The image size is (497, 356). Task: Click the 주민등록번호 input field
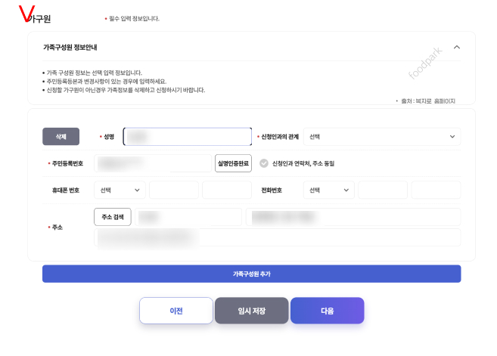[153, 163]
